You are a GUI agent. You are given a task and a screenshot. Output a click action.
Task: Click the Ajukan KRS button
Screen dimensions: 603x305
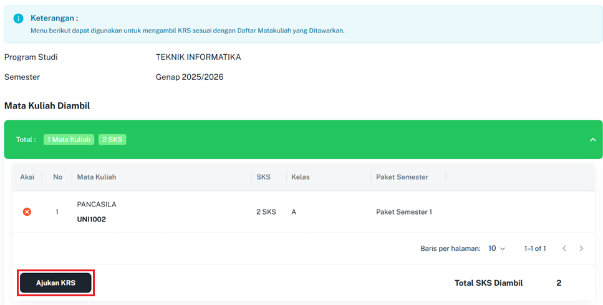(55, 283)
